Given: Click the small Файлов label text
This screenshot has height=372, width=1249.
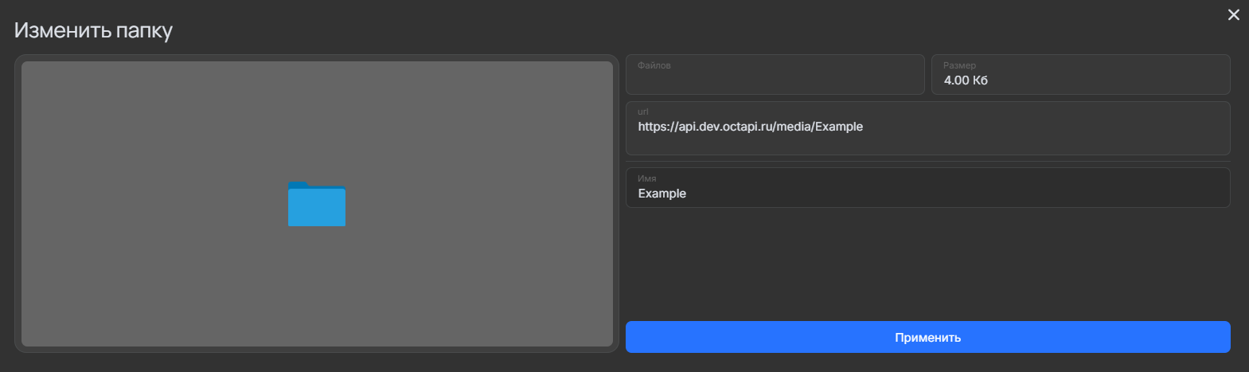Looking at the screenshot, I should coord(654,65).
